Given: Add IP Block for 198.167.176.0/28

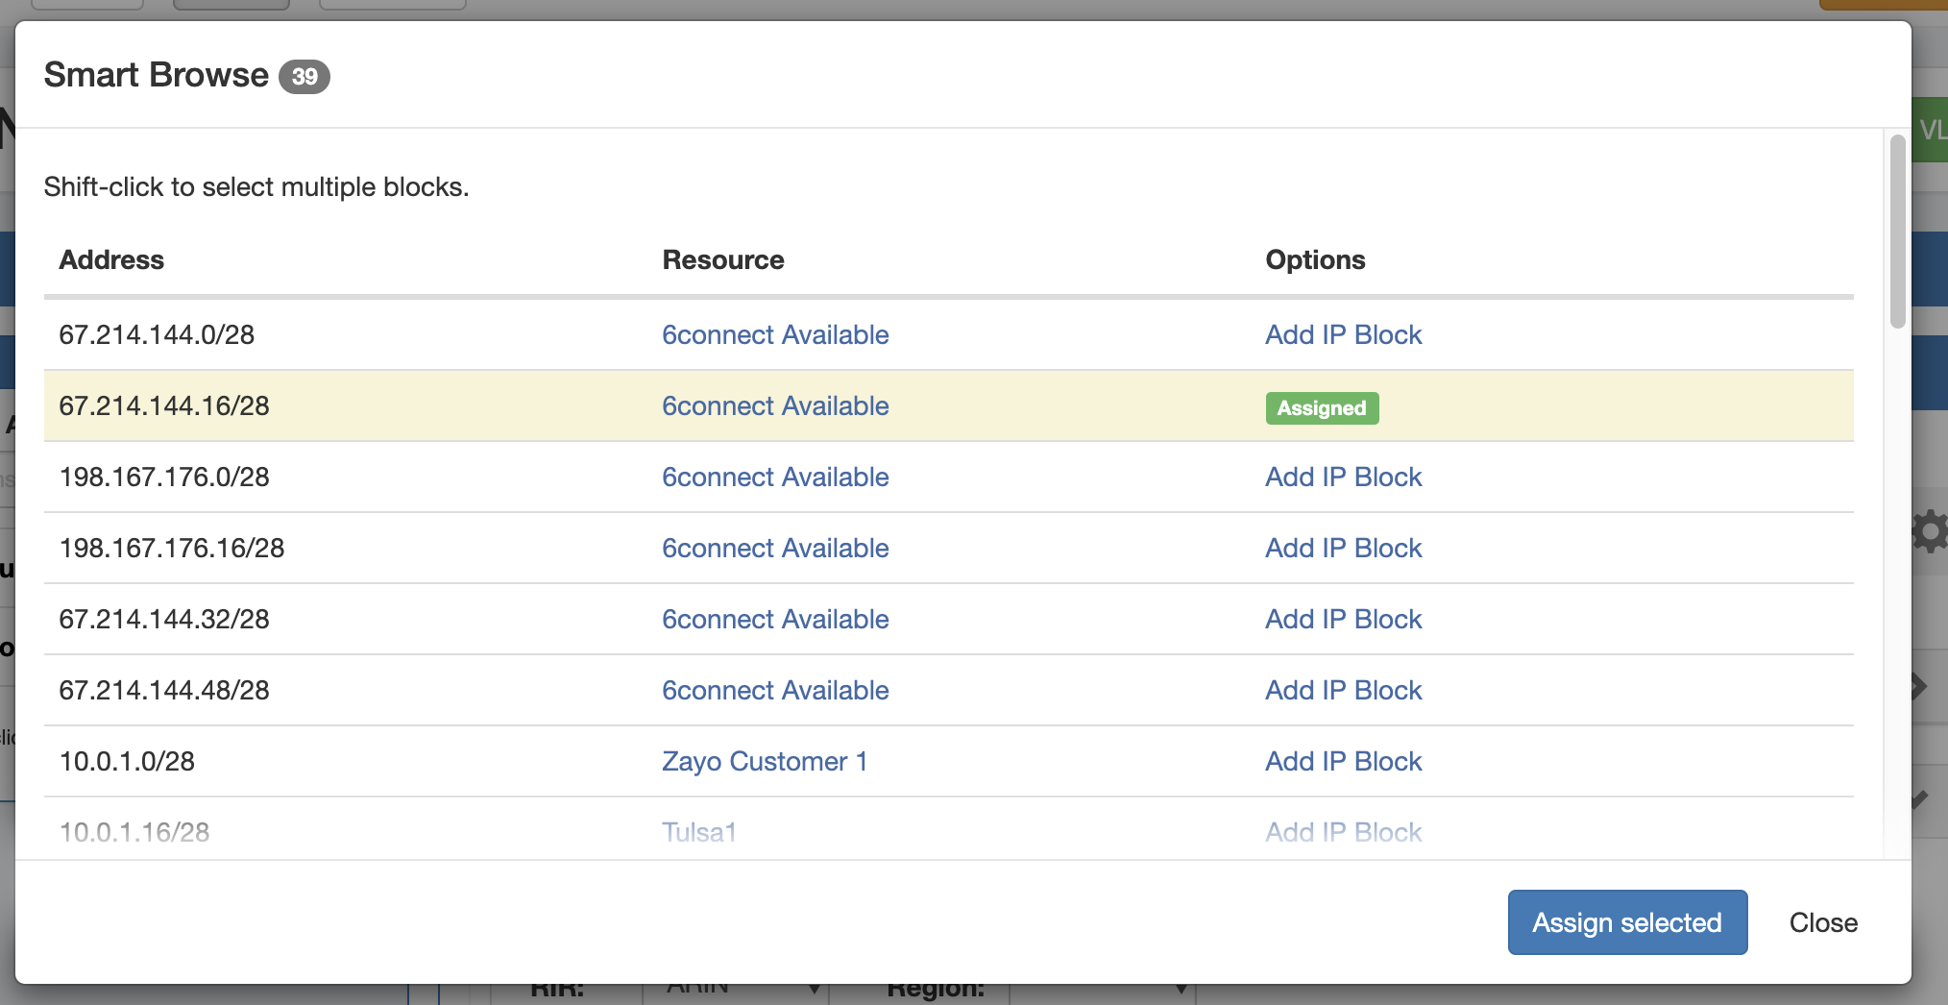Looking at the screenshot, I should 1343,477.
